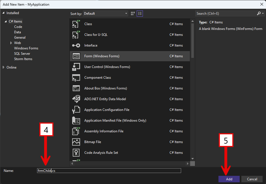The image size is (266, 184).
Task: Open the Sort by Default dropdown
Action: coord(105,14)
